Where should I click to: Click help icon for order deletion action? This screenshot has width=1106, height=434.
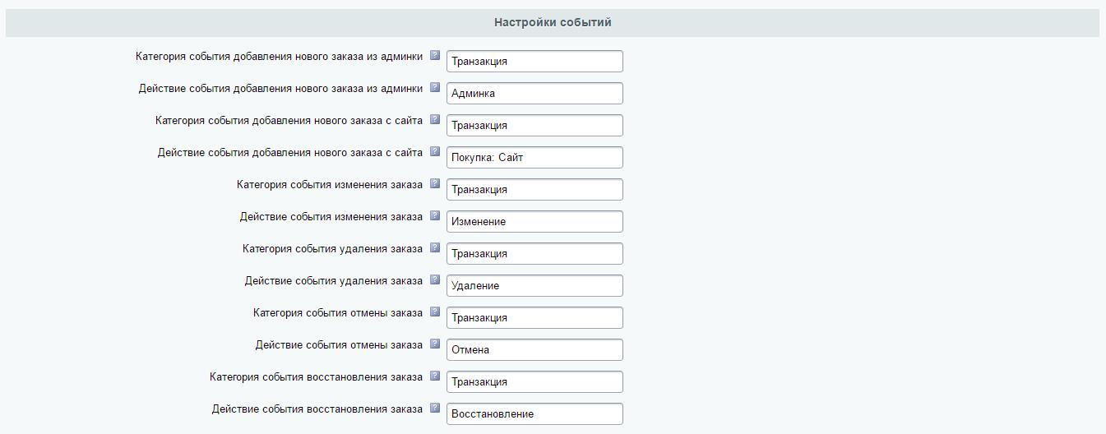[x=435, y=280]
